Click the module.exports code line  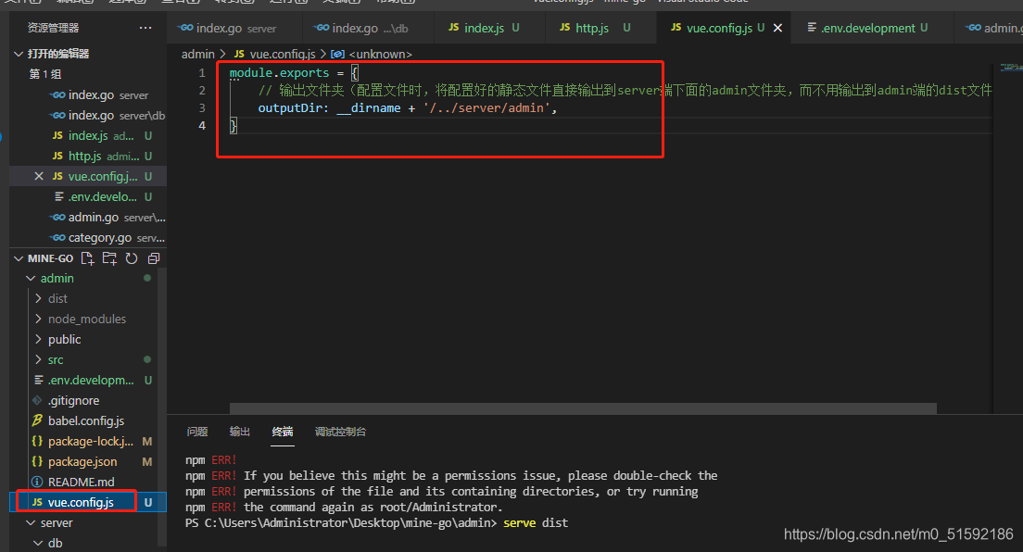coord(294,72)
